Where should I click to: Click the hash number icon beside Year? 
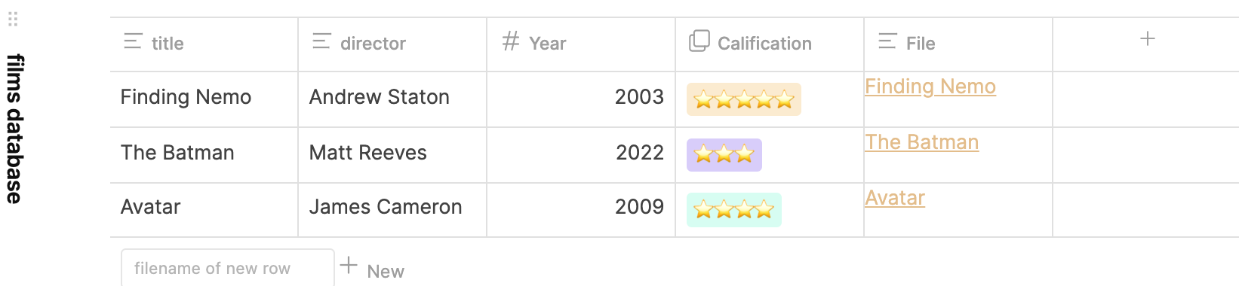click(x=511, y=41)
